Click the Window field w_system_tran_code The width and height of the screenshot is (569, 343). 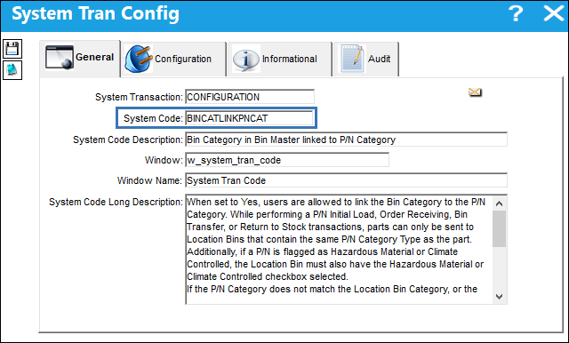tap(287, 160)
